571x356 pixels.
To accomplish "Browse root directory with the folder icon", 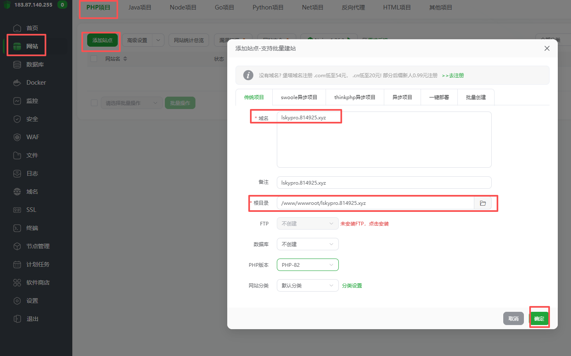I will click(483, 203).
